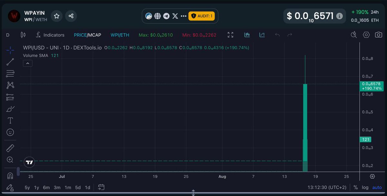Viewport: 387px width, 196px height.
Task: Click the green daily candle
Action: click(305, 122)
